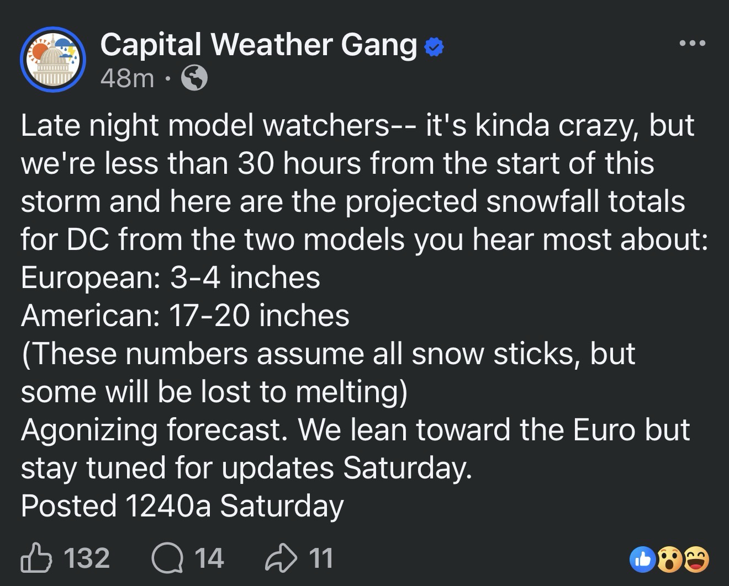729x586 pixels.
Task: View the 132 likes count
Action: [87, 557]
